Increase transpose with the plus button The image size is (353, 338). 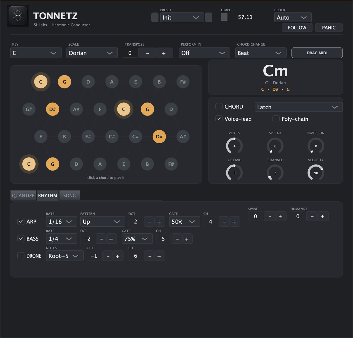pyautogui.click(x=164, y=53)
